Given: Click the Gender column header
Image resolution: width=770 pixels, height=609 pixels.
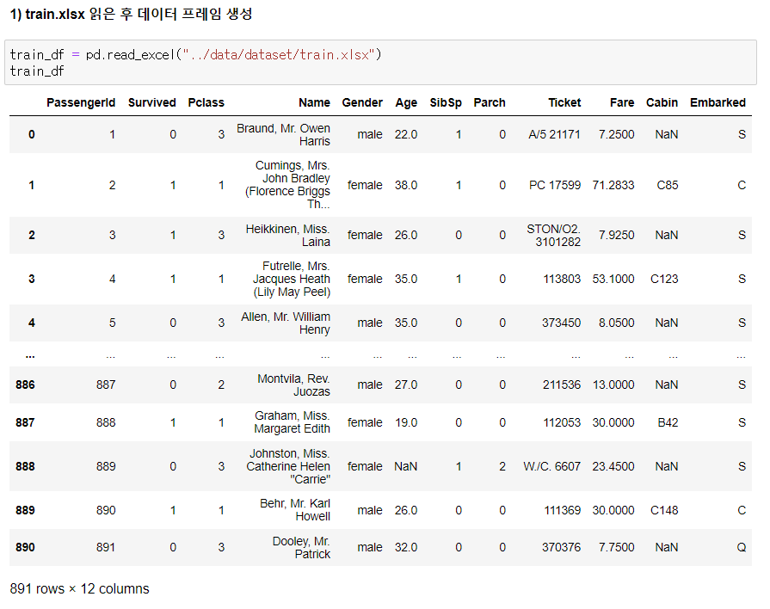Looking at the screenshot, I should [x=362, y=102].
